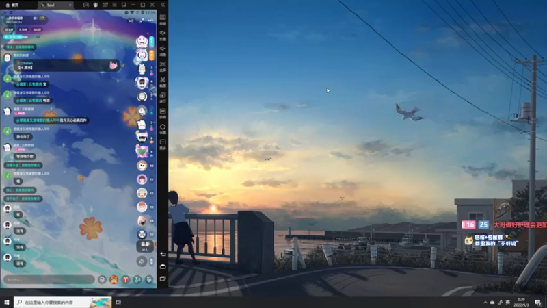This screenshot has width=547, height=308.
Task: Minimize the Soul chat room with shrink icon
Action: 142,21
